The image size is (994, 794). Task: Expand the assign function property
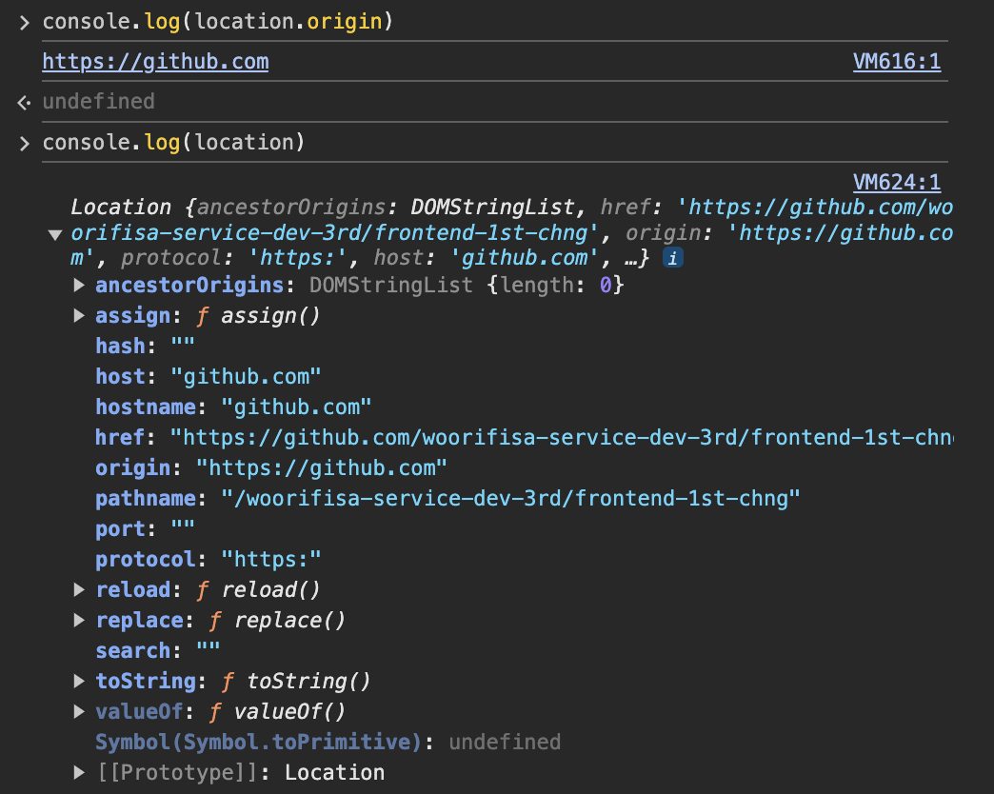coord(79,315)
